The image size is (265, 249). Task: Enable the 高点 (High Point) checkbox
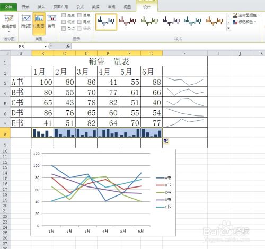coord(64,15)
